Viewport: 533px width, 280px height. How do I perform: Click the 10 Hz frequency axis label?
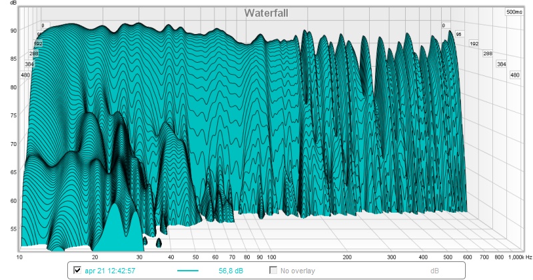(x=19, y=257)
